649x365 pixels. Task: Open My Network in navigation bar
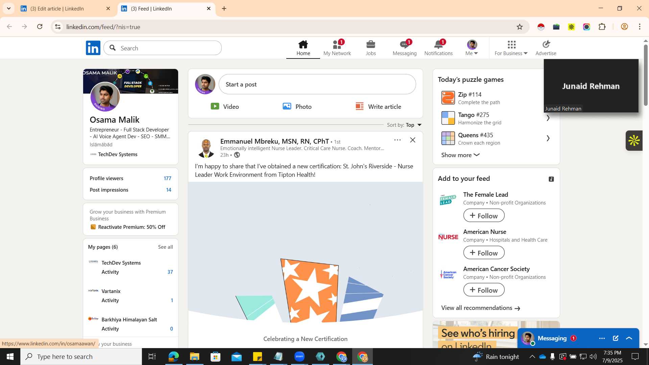(x=337, y=48)
